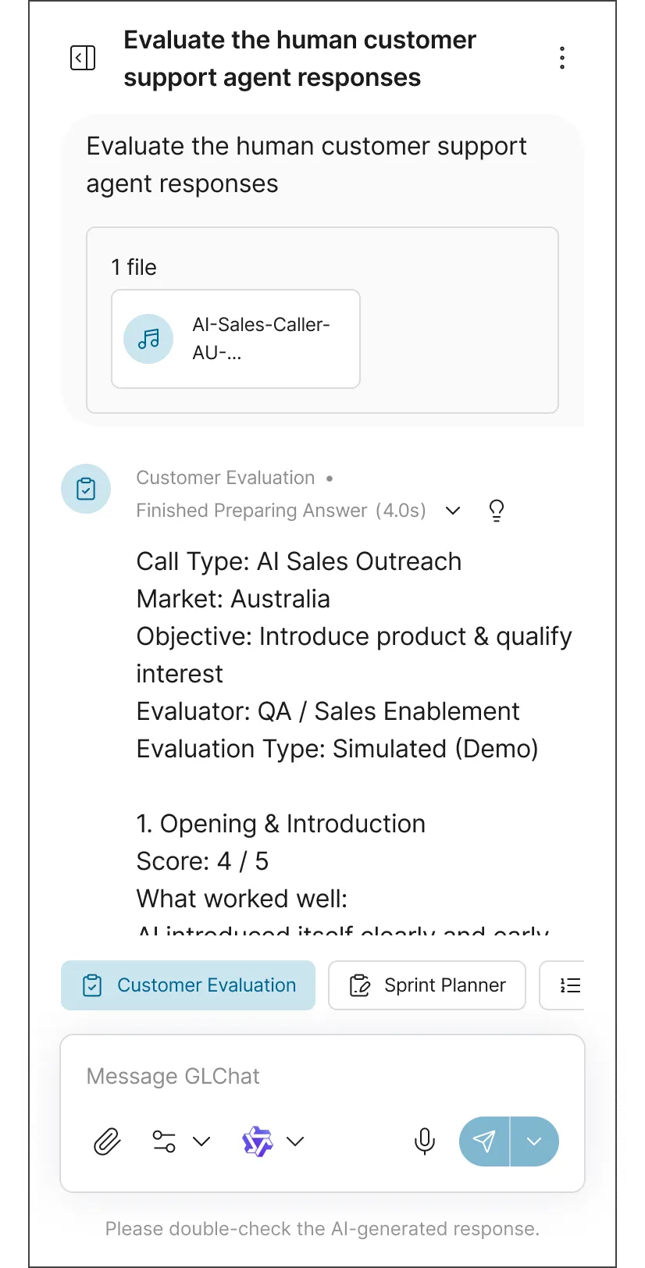Click the tools chevron next to the filter icon
The height and width of the screenshot is (1268, 645).
pyautogui.click(x=202, y=1141)
